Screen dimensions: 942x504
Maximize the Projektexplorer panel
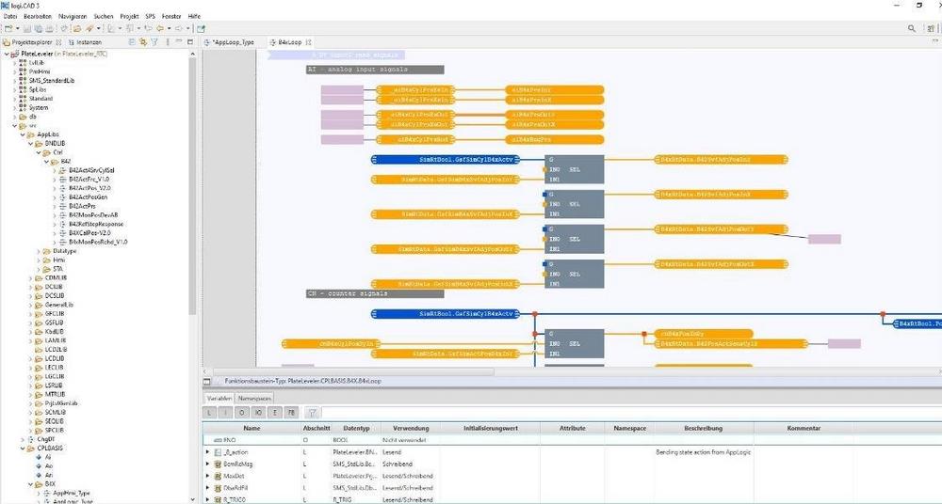pos(190,42)
